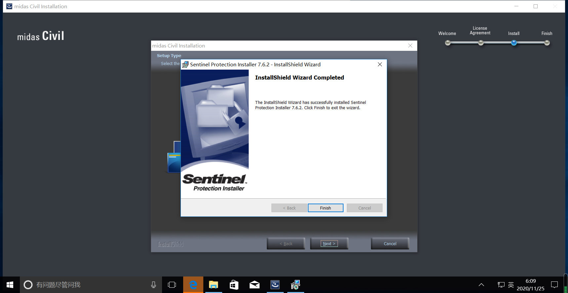Show hidden system tray icons
Viewport: 568px width, 293px height.
click(481, 285)
